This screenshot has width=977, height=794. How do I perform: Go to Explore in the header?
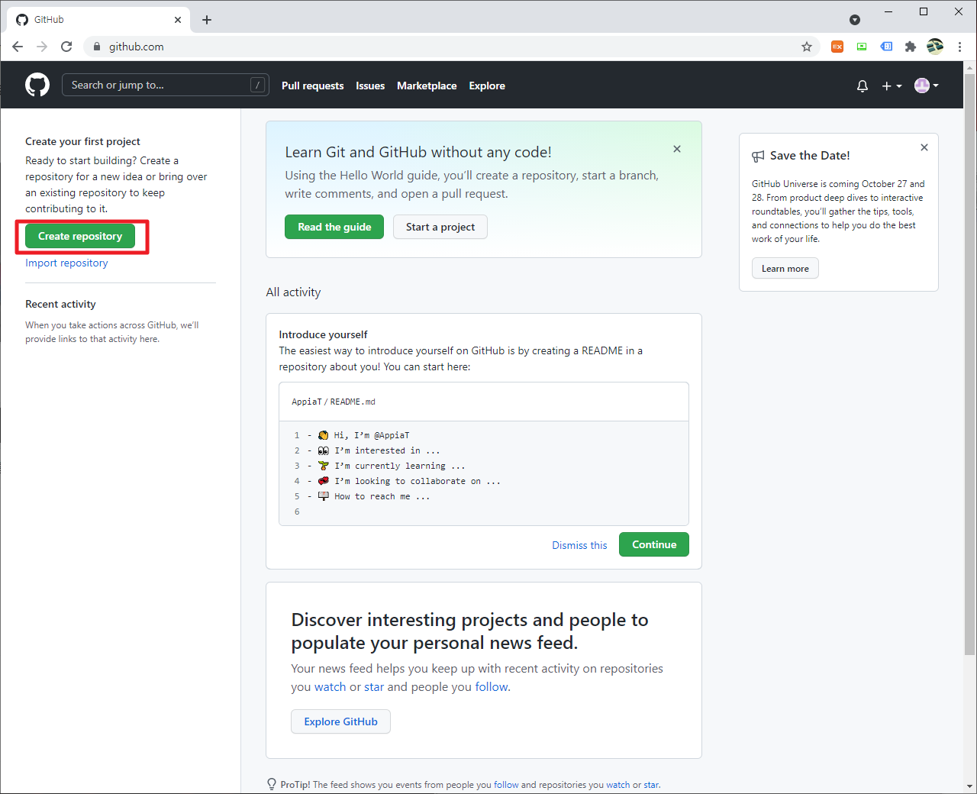pos(487,86)
